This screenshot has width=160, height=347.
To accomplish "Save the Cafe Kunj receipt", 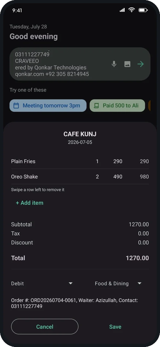I will point(115,327).
